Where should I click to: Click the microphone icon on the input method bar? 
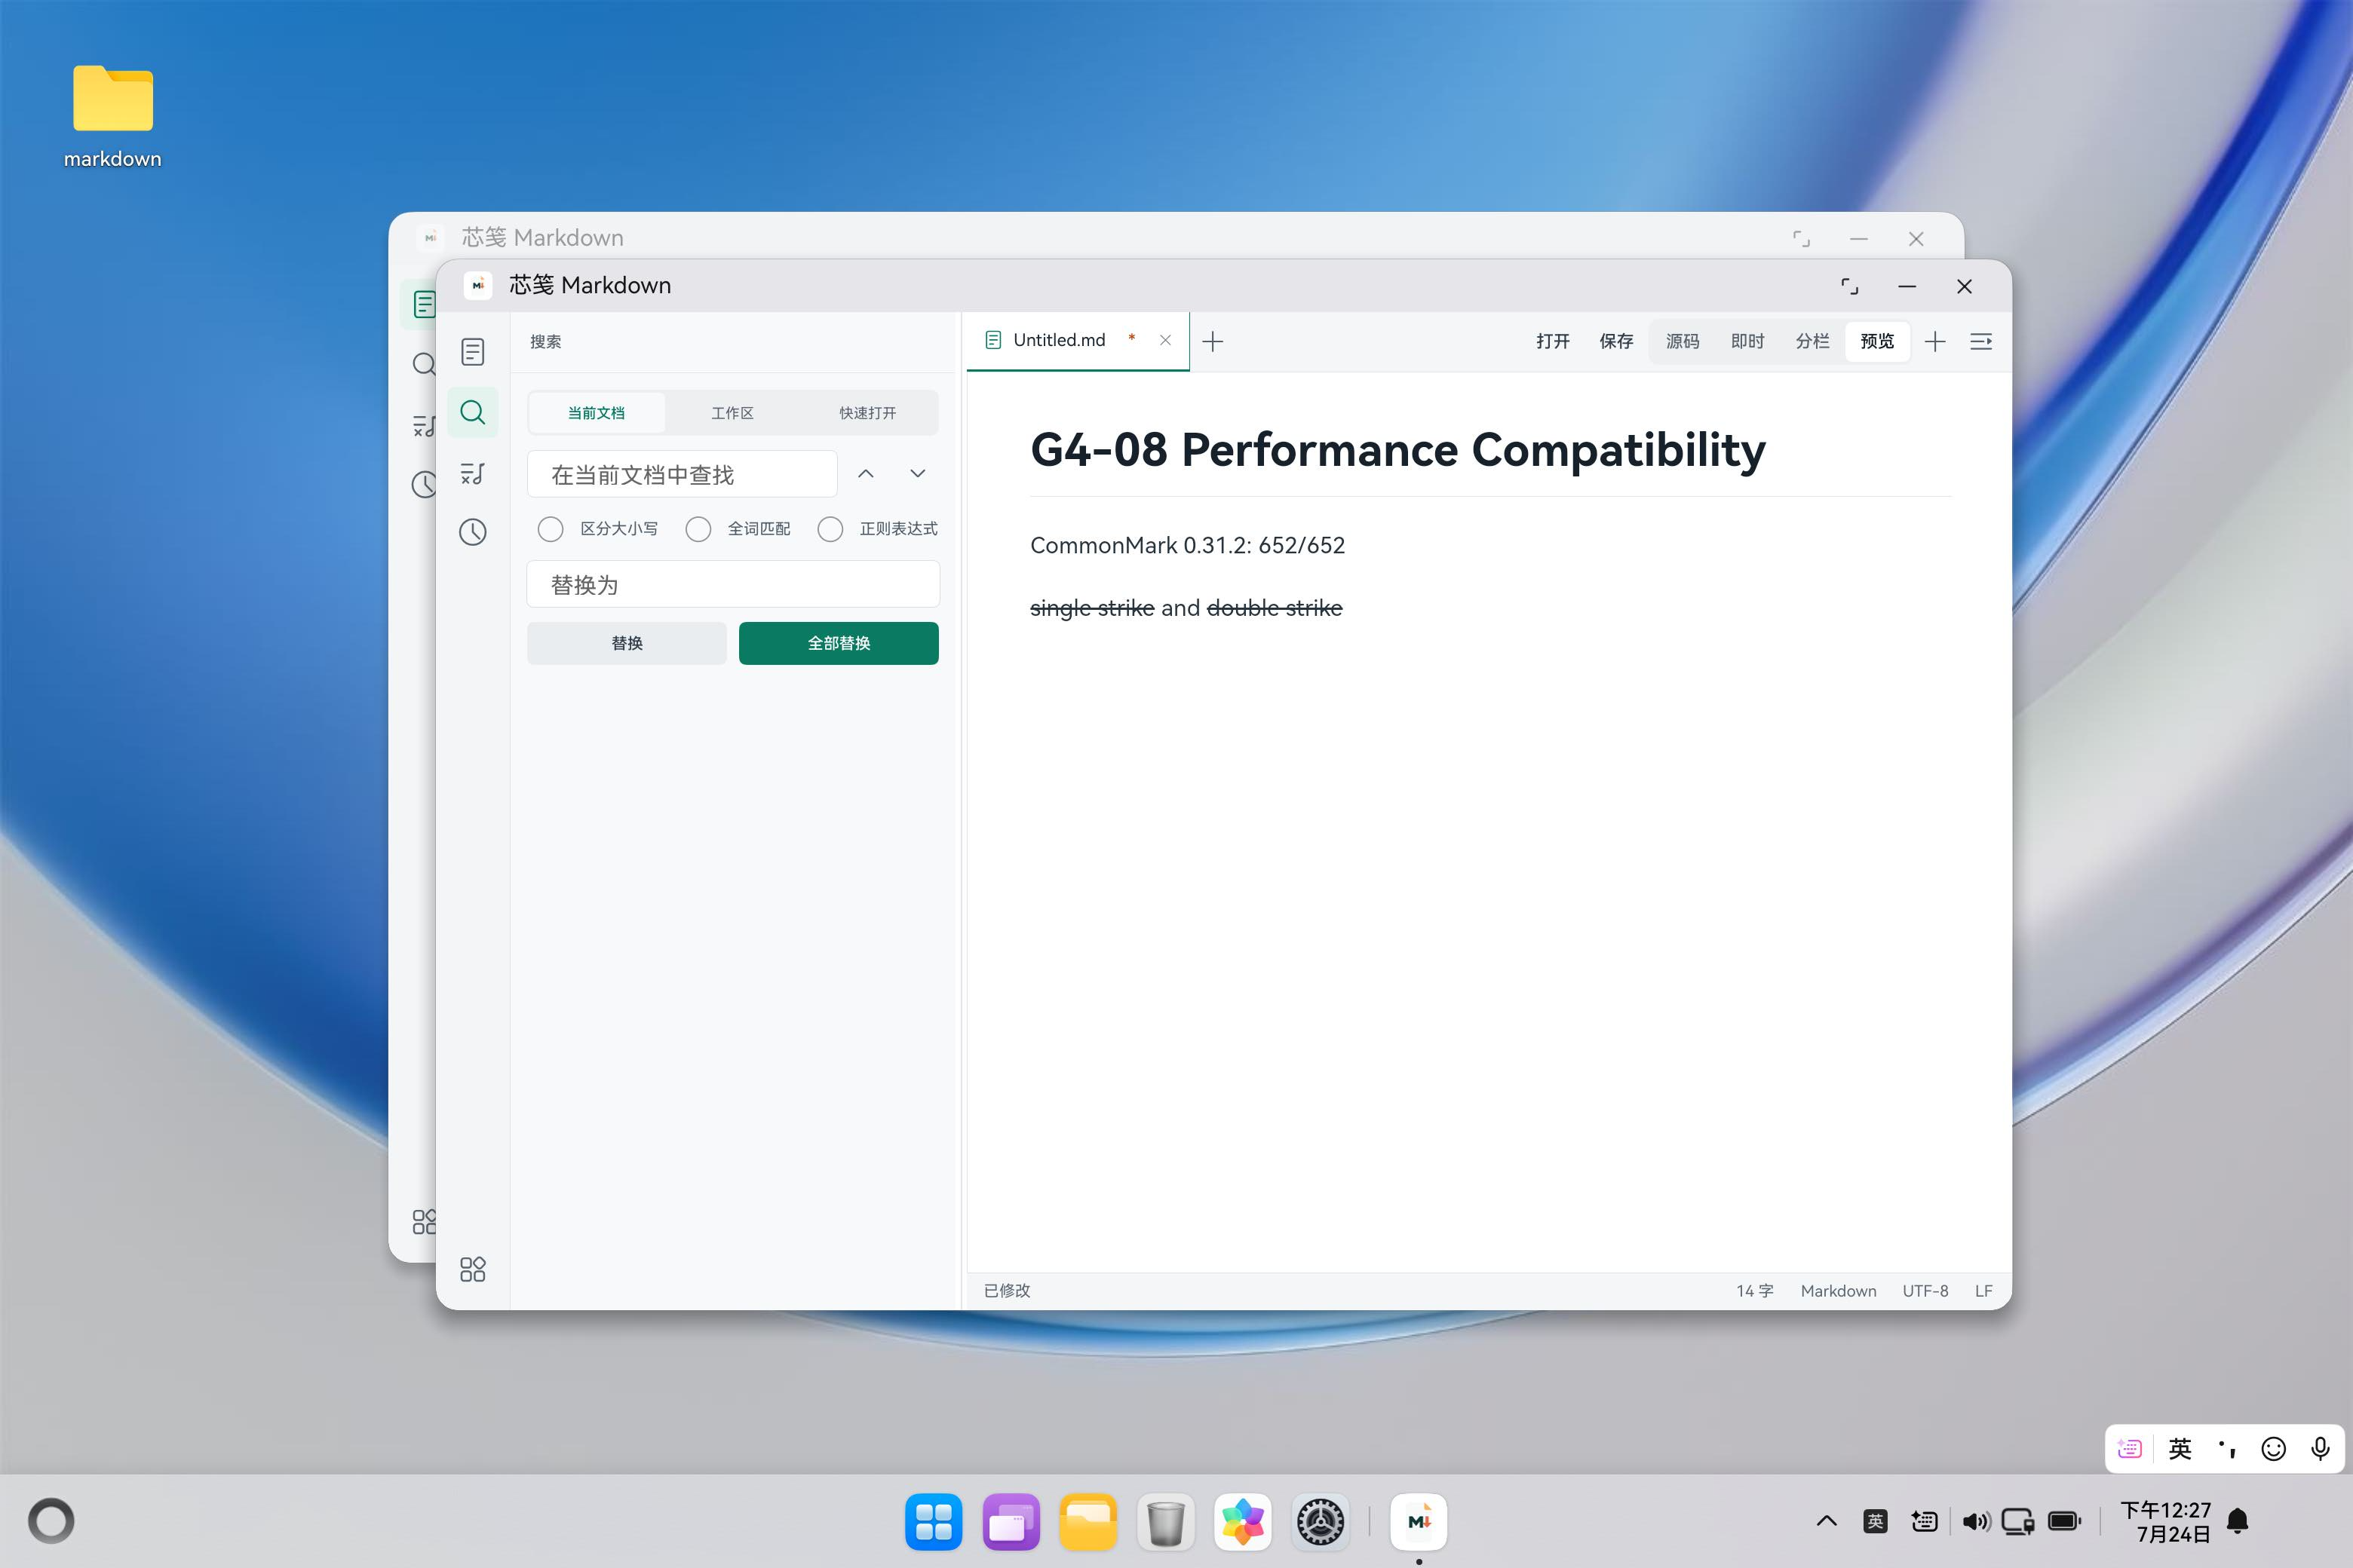click(2320, 1449)
